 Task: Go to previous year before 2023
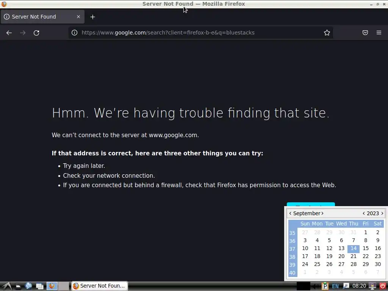tap(363, 213)
